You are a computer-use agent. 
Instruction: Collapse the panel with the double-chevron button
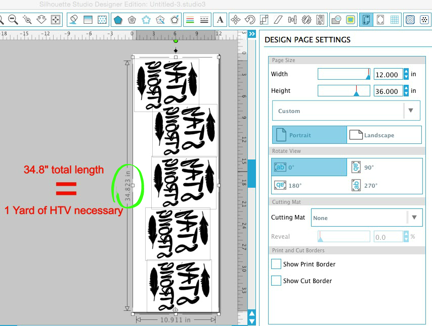[x=252, y=34]
